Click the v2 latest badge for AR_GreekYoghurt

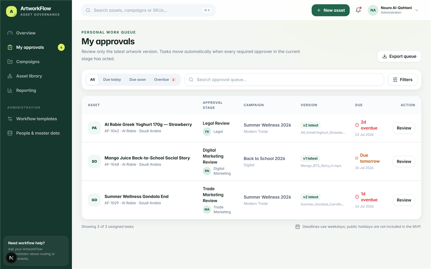point(311,125)
